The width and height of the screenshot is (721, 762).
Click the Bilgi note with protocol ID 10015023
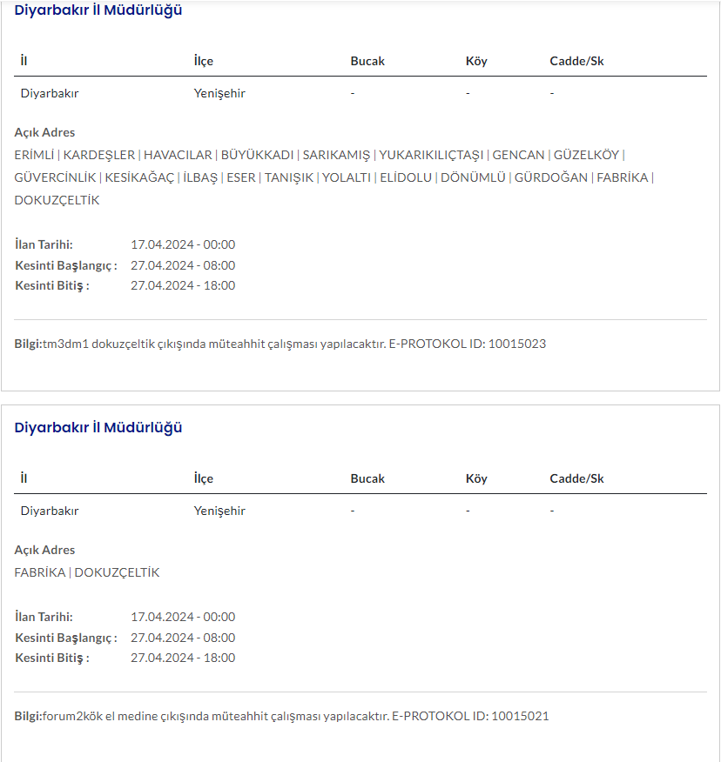pos(280,344)
